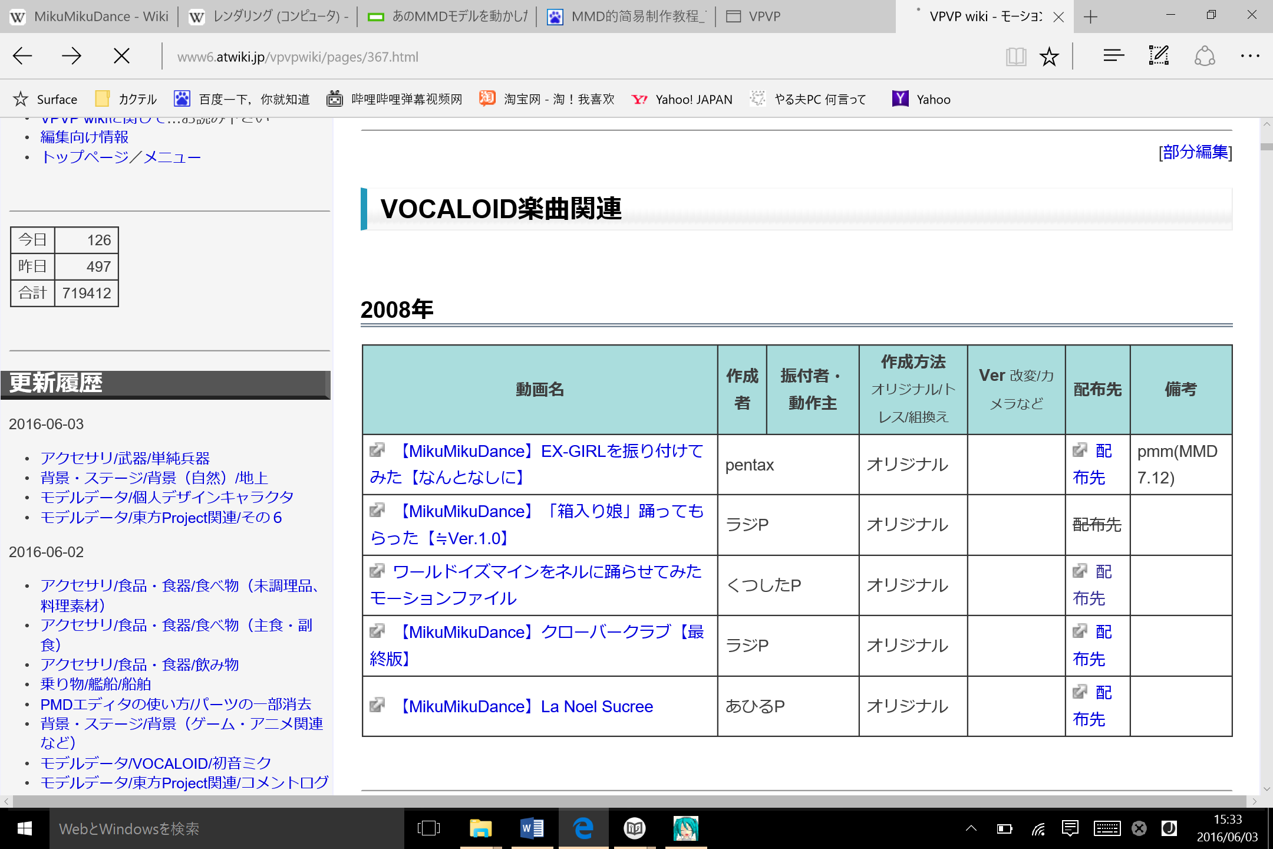Click the stop loading X button
Image resolution: width=1273 pixels, height=849 pixels.
tap(121, 57)
